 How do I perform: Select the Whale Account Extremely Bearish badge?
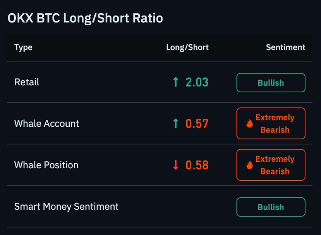(x=271, y=123)
